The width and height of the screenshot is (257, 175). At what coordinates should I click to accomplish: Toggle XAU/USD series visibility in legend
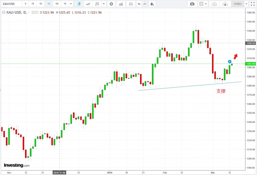[33, 12]
